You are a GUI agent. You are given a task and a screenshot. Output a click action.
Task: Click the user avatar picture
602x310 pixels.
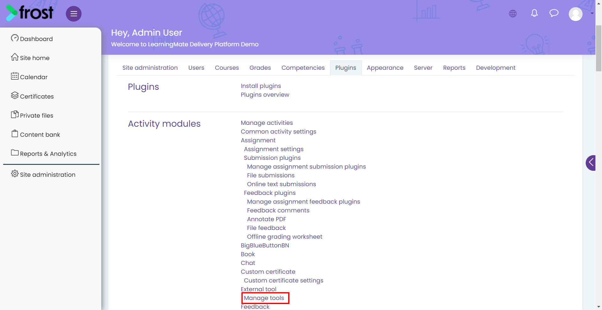(x=576, y=14)
